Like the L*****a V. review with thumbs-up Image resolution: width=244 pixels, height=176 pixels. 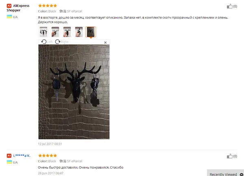click(x=230, y=156)
